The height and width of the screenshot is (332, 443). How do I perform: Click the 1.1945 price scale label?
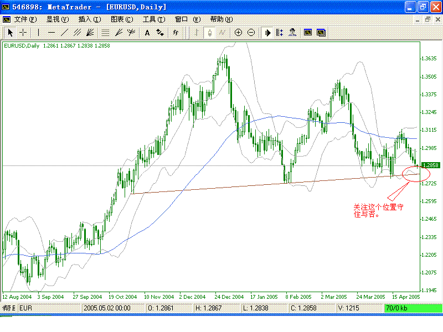429,290
